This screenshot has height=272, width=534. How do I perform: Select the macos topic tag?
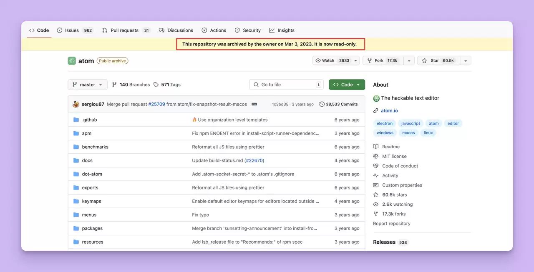[x=408, y=133]
